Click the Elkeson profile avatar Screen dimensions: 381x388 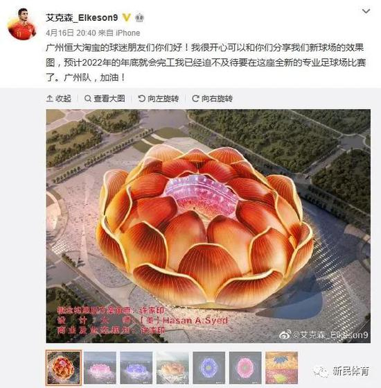21,24
